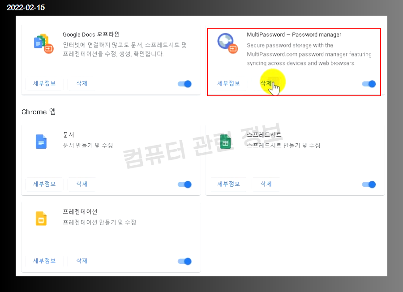
Task: Click the '프레젠테이션' app title
Action: pyautogui.click(x=80, y=211)
